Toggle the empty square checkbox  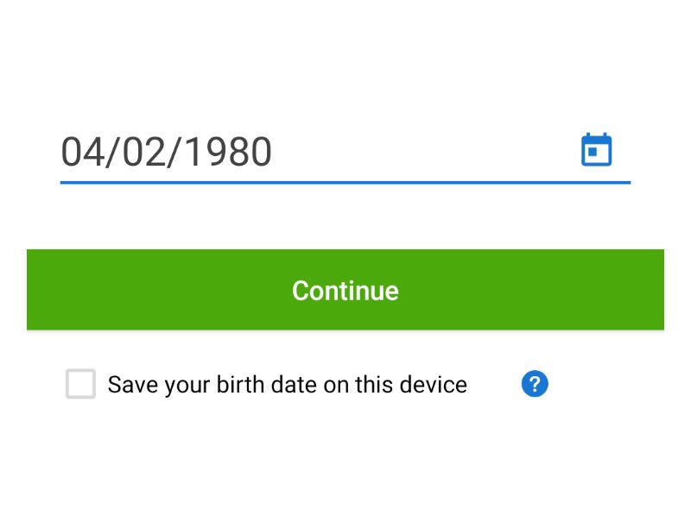80,384
